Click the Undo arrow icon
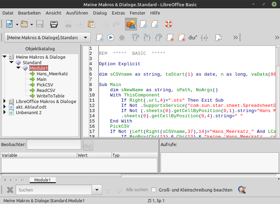Screen dimensions: 280x204 tap(105, 24)
